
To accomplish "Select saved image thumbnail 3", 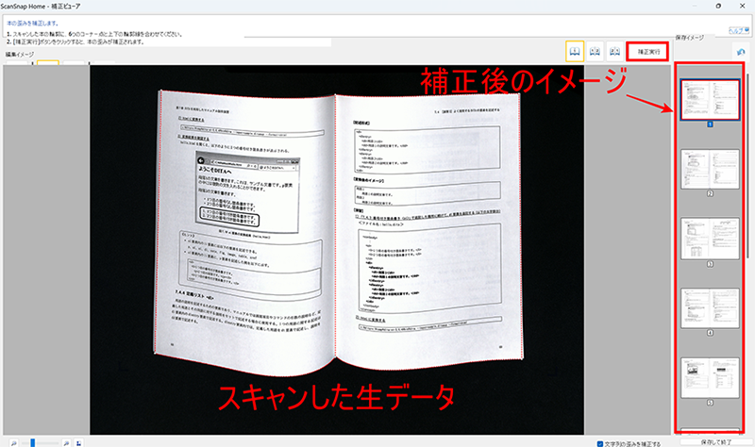I will coord(710,239).
